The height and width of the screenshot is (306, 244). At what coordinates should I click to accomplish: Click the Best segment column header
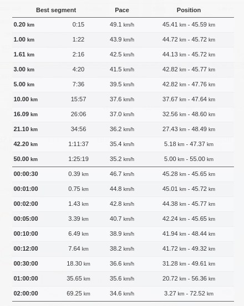click(56, 10)
